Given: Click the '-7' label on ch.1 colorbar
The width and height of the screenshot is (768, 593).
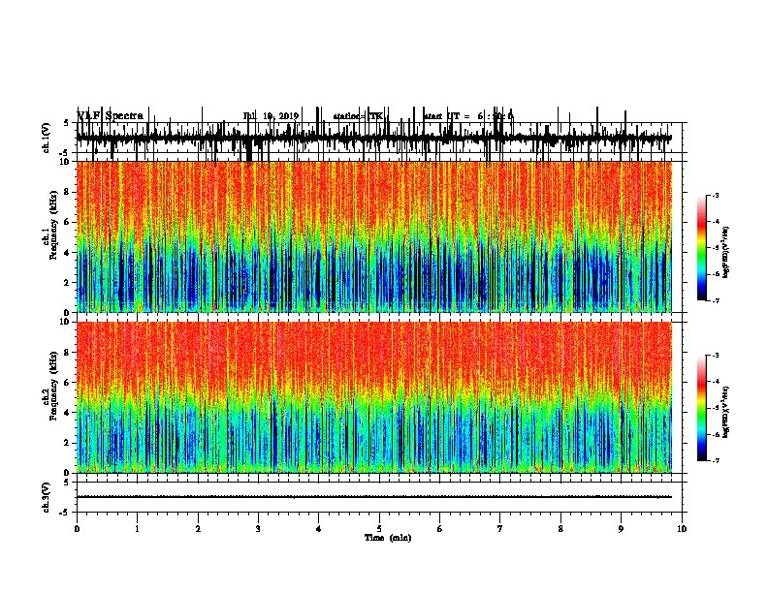Looking at the screenshot, I should pos(716,300).
